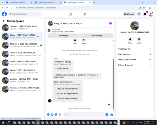The height and width of the screenshot is (125, 157).
Task: Open the Windows notification center
Action: [153, 122]
